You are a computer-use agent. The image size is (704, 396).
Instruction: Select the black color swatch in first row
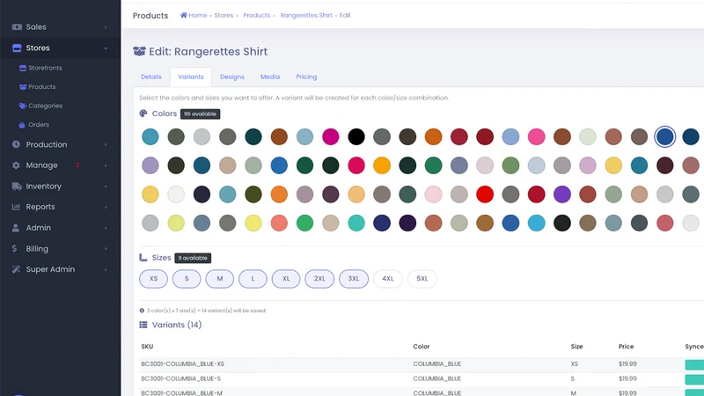(356, 136)
